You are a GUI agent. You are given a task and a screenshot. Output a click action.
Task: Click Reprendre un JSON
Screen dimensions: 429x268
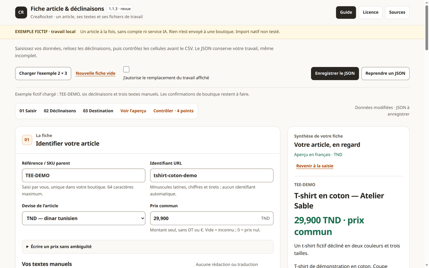coord(385,73)
